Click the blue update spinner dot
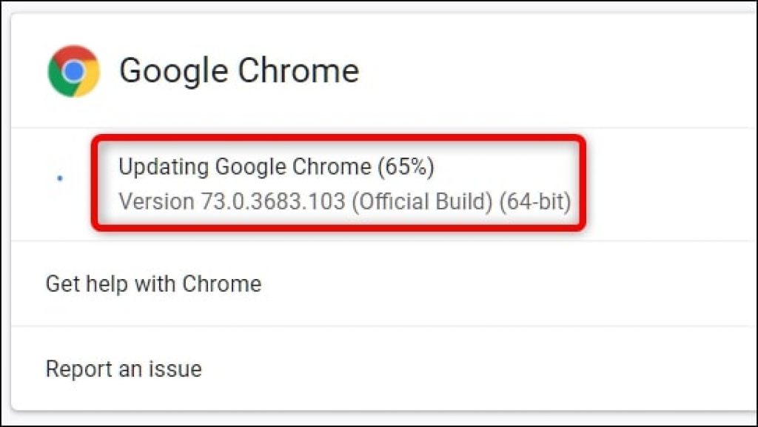758x427 pixels. click(x=60, y=179)
